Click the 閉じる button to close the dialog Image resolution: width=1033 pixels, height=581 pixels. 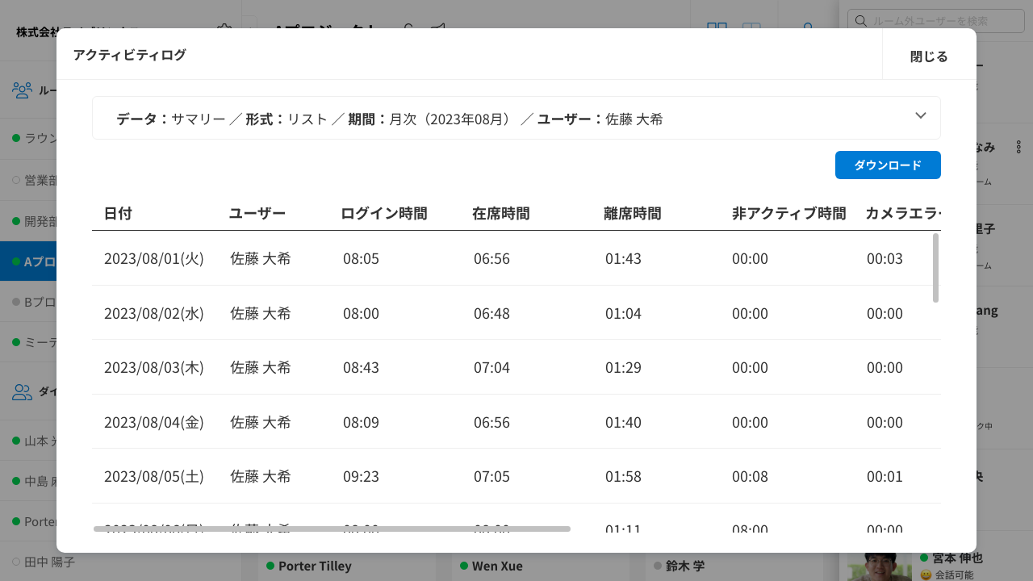929,56
